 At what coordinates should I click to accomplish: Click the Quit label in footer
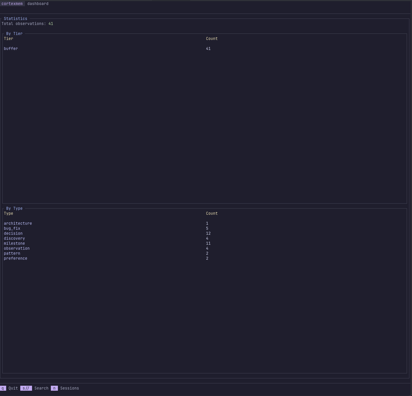(x=13, y=388)
